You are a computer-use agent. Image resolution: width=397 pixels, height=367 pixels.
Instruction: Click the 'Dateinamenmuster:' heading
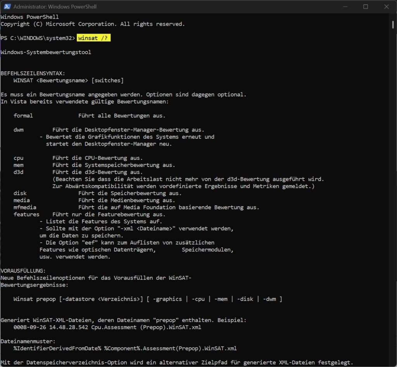pos(28,341)
